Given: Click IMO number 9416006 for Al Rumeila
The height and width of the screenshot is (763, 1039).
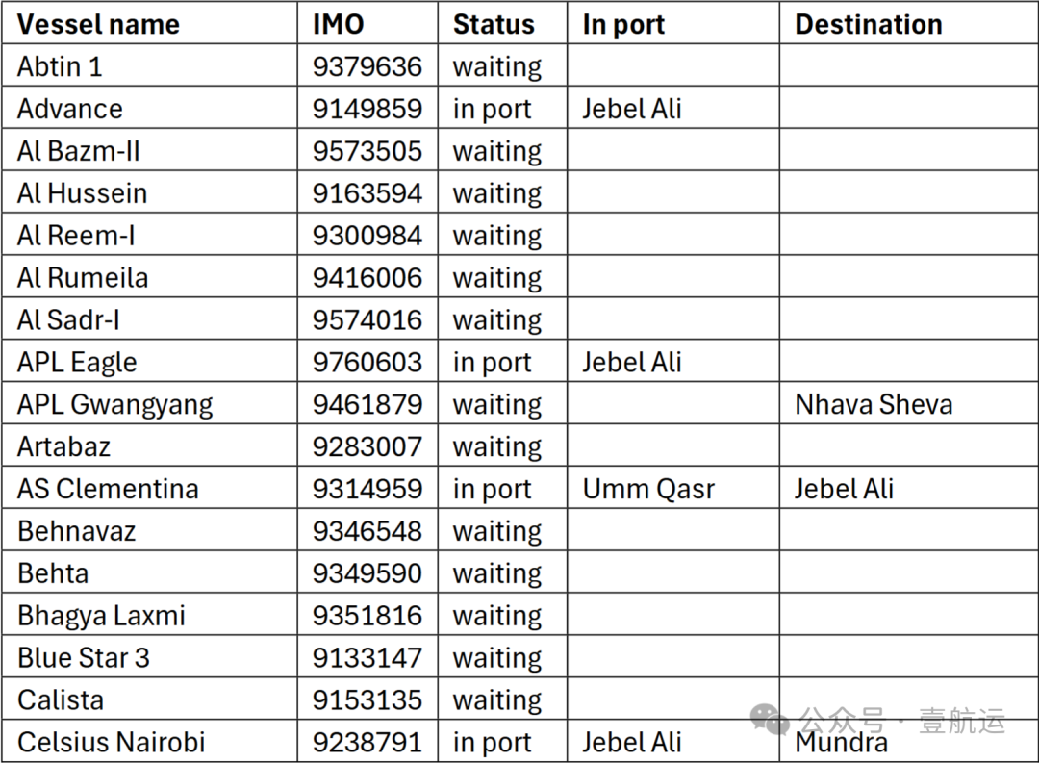Looking at the screenshot, I should (367, 278).
